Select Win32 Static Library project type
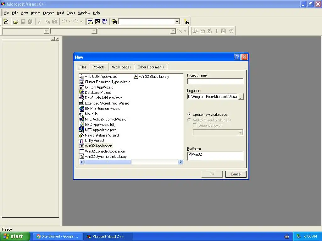 tap(151, 77)
